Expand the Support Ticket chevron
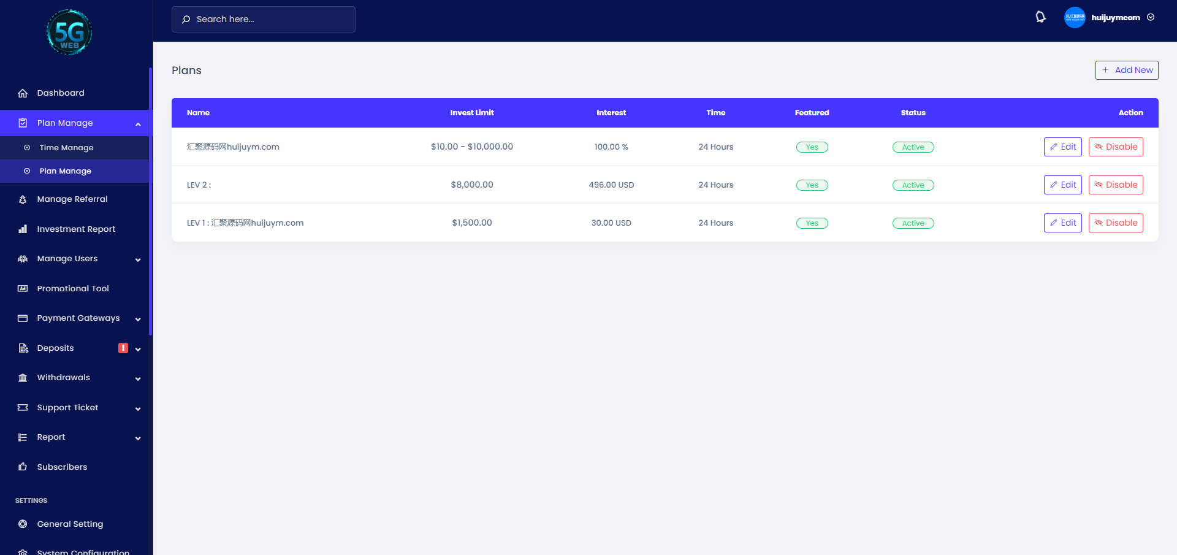 138,409
